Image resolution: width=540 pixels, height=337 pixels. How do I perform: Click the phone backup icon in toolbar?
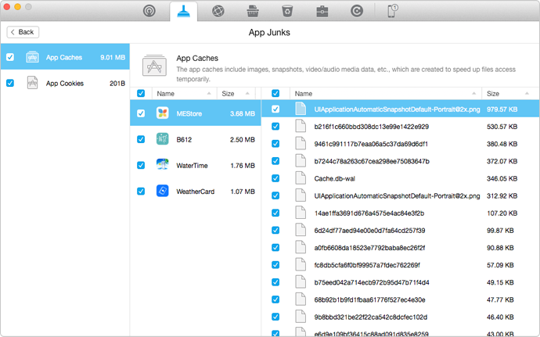(393, 12)
